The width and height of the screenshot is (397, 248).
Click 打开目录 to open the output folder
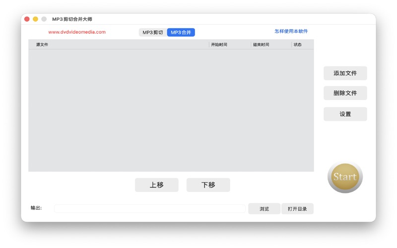point(297,209)
